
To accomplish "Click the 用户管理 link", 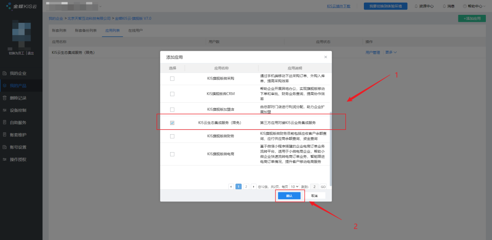I will pyautogui.click(x=373, y=52).
